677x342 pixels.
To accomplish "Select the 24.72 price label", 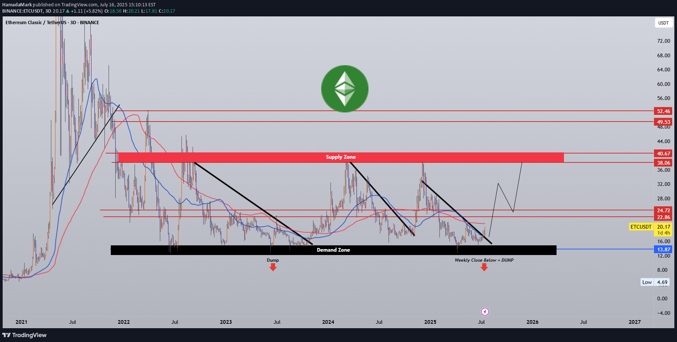I will point(663,210).
